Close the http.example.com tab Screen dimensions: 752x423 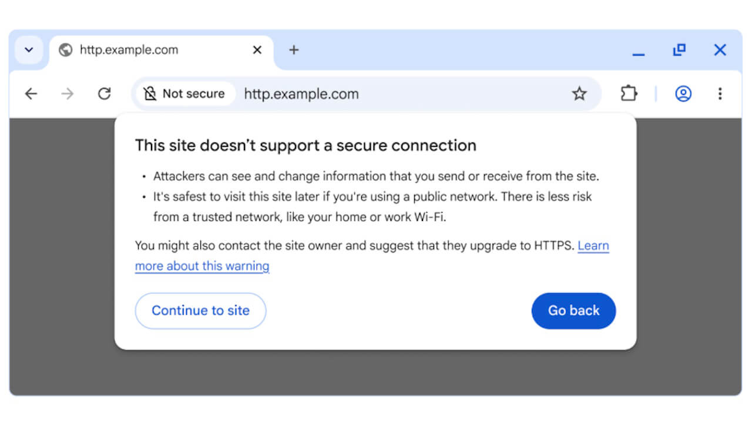tap(257, 50)
